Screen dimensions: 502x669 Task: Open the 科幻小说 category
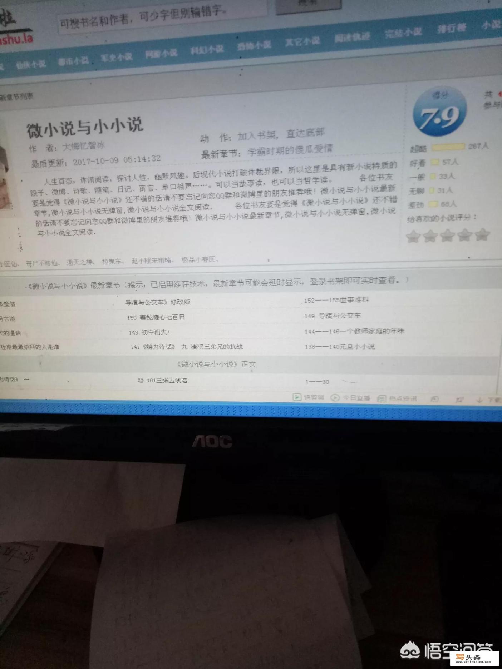207,50
